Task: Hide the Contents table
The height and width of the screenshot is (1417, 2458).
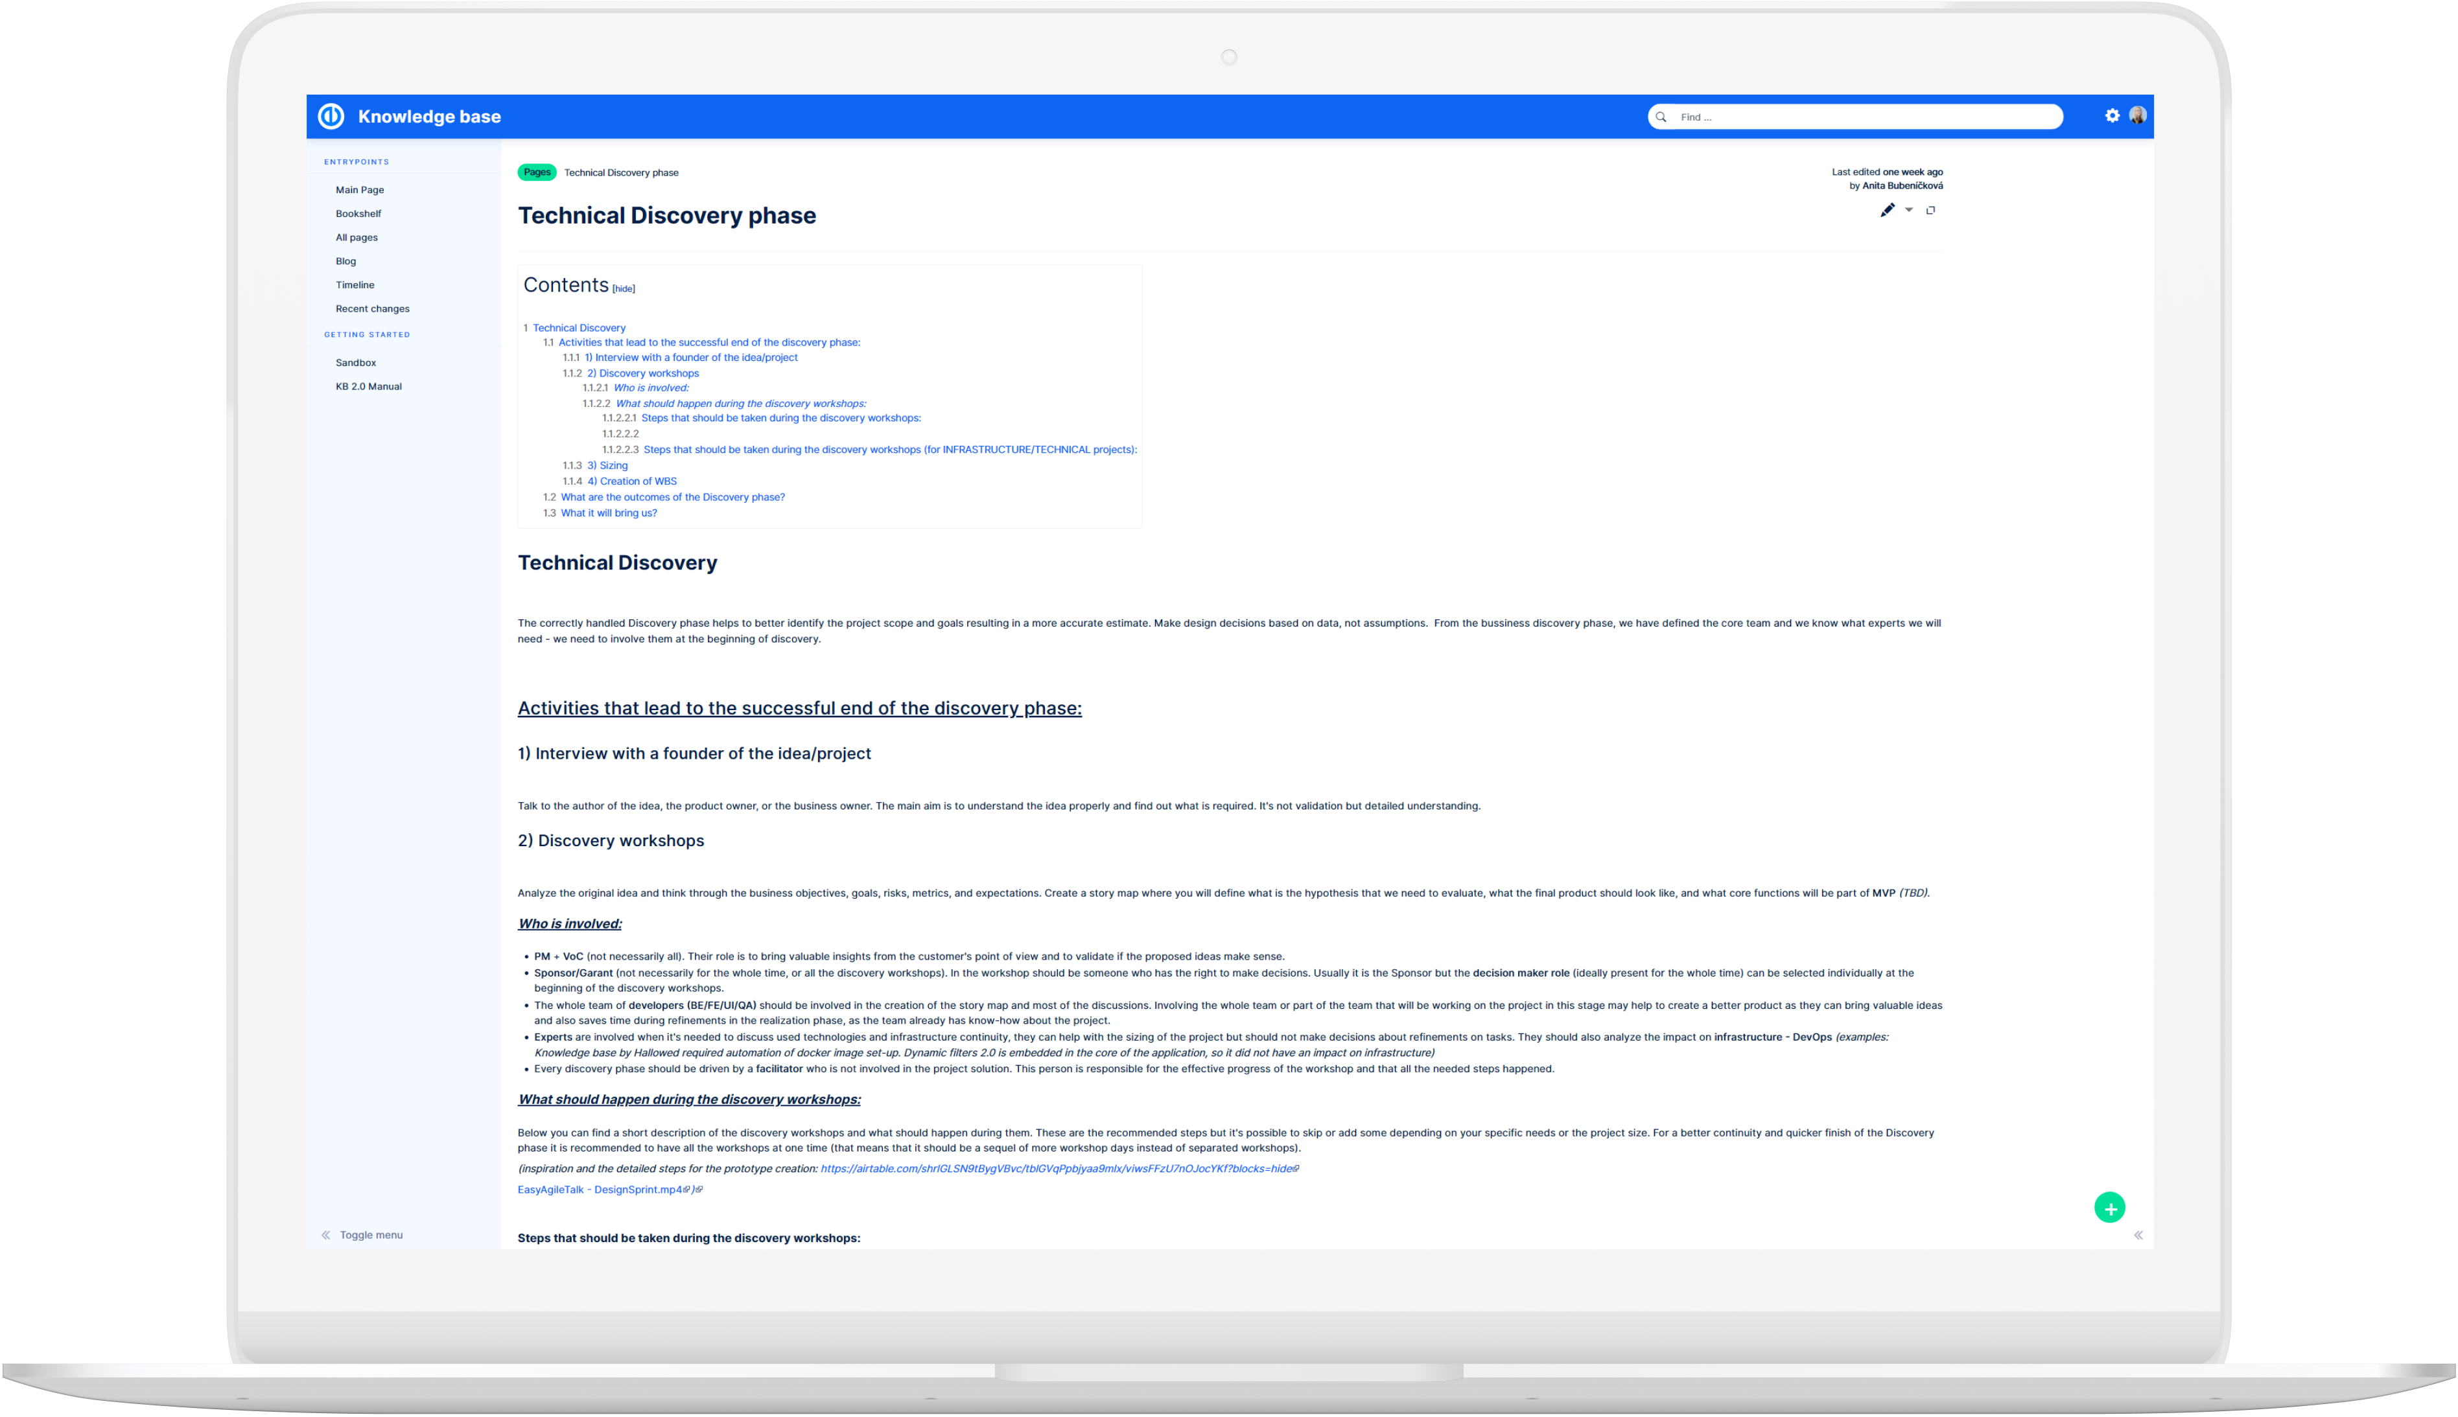Action: click(x=623, y=289)
